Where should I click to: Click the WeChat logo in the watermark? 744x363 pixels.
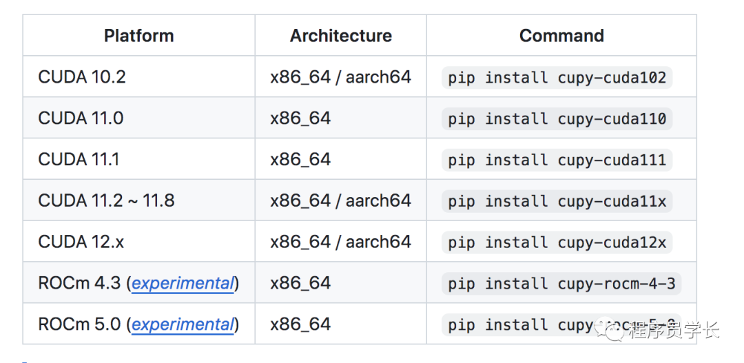(613, 331)
